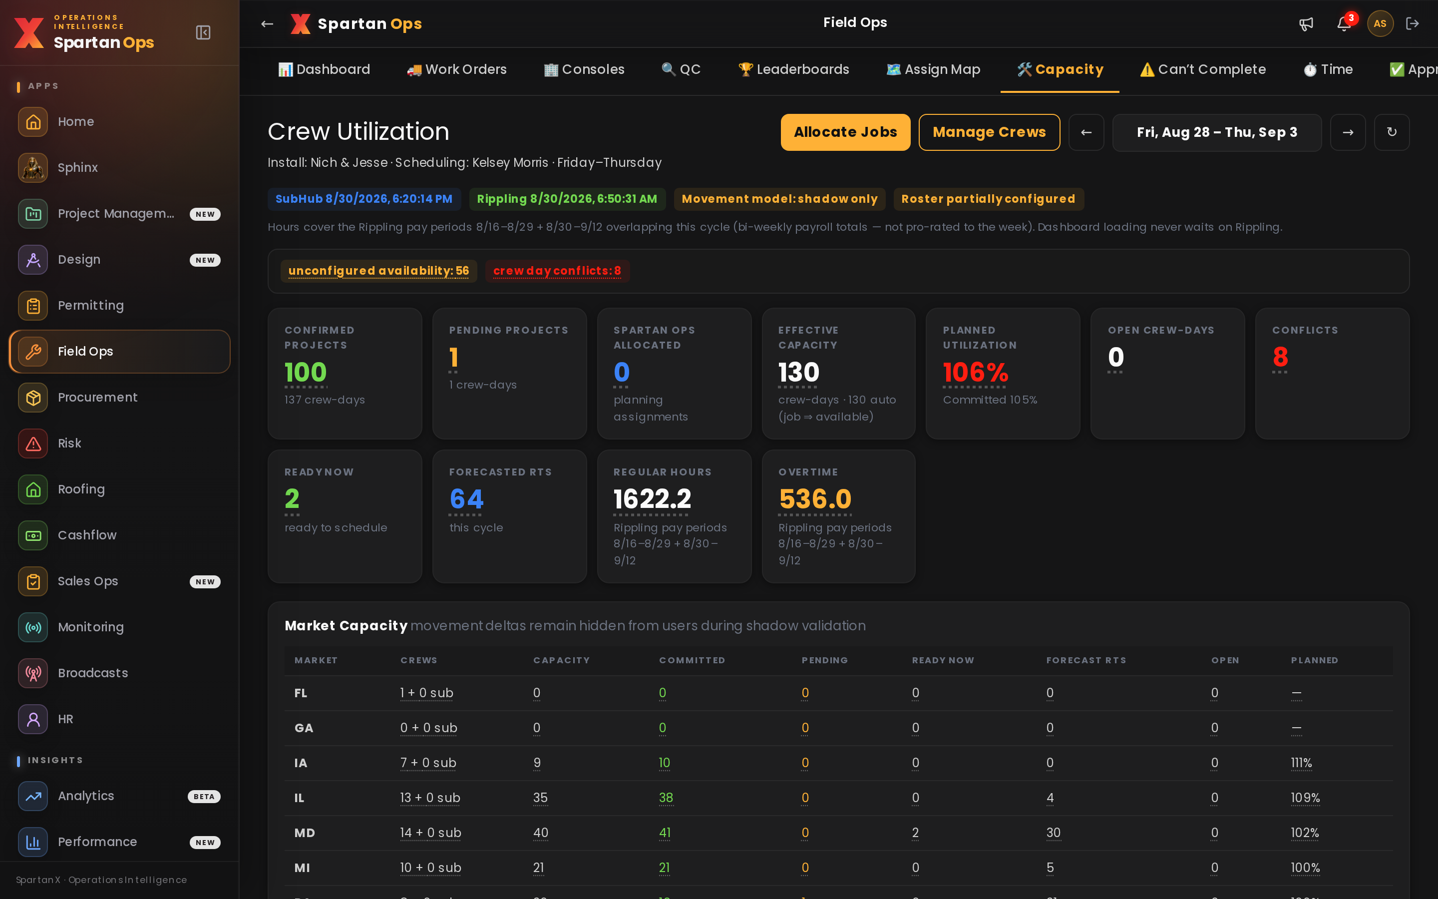Go back with the header arrow
The width and height of the screenshot is (1438, 899).
pos(267,24)
